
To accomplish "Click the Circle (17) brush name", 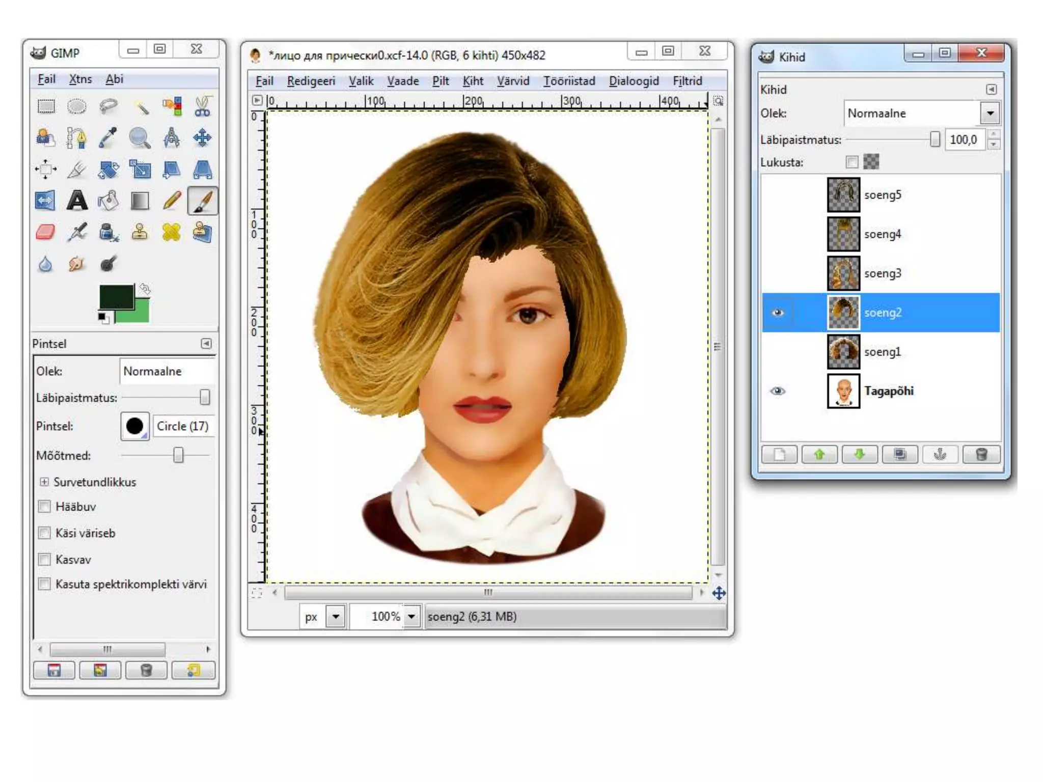I will pos(182,426).
